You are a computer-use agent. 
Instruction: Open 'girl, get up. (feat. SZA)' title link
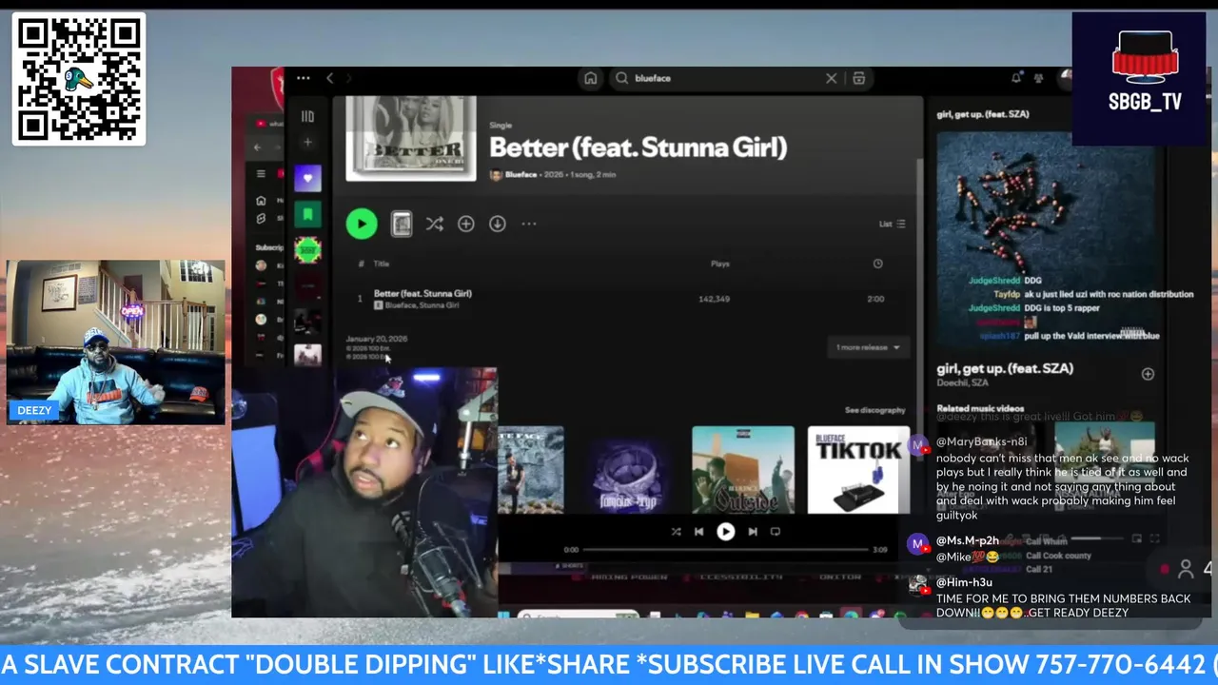pyautogui.click(x=1005, y=368)
